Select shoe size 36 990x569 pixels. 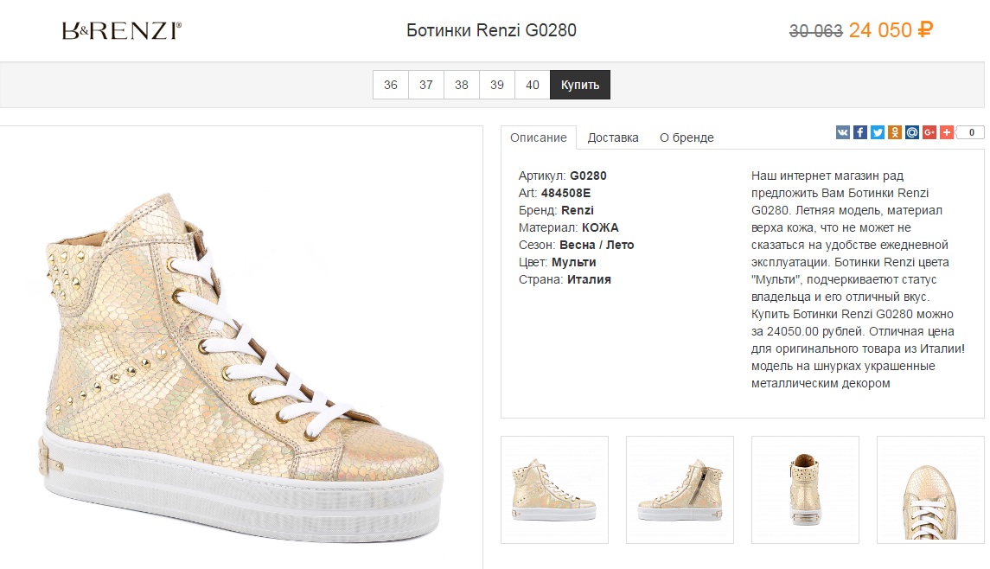coord(391,85)
